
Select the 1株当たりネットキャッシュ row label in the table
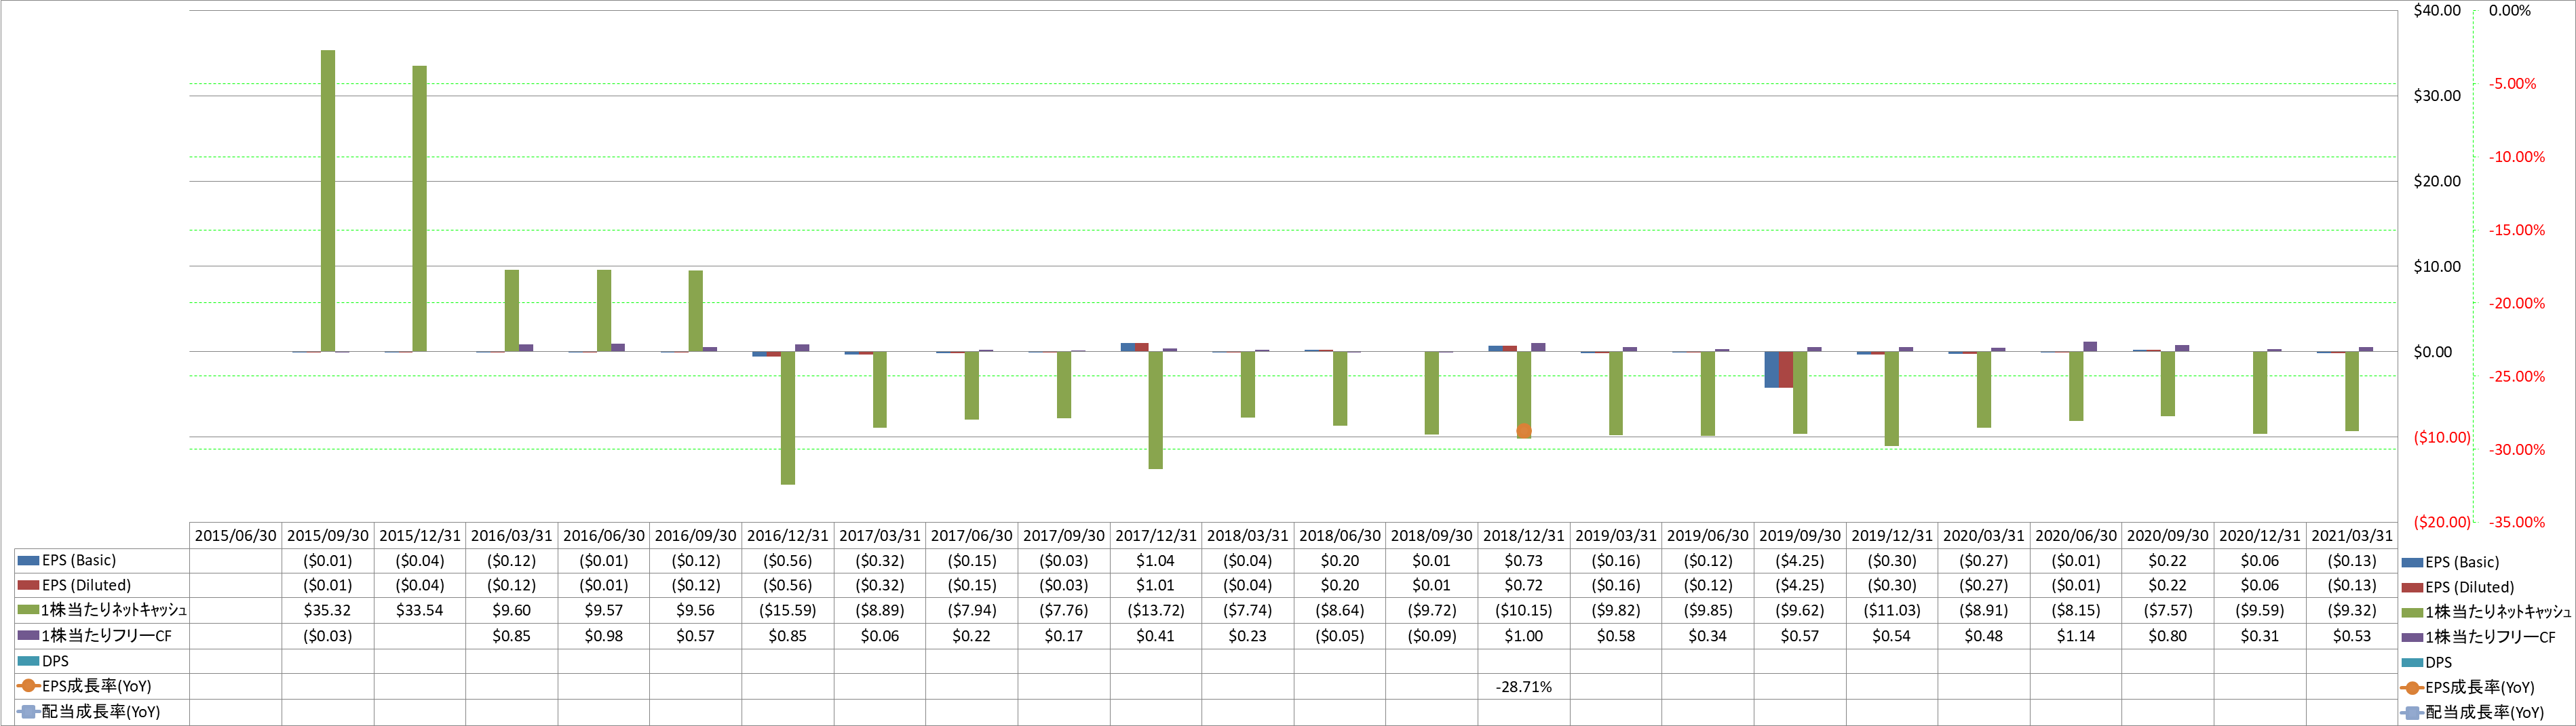coord(113,609)
